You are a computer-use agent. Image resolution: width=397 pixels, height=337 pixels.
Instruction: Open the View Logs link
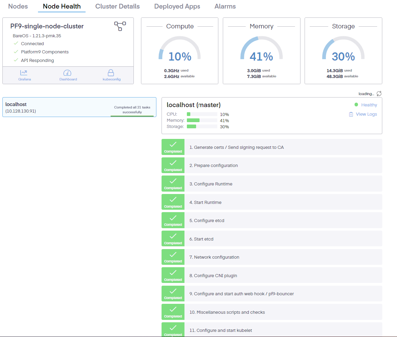pyautogui.click(x=366, y=114)
